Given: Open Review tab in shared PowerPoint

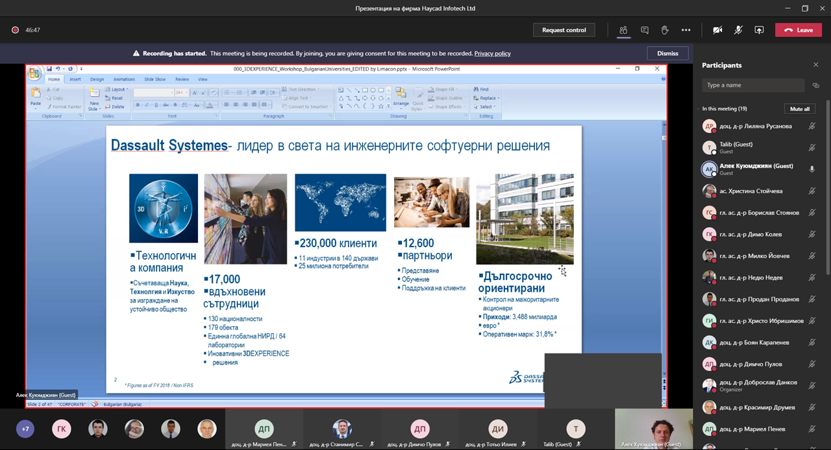Looking at the screenshot, I should tap(182, 79).
